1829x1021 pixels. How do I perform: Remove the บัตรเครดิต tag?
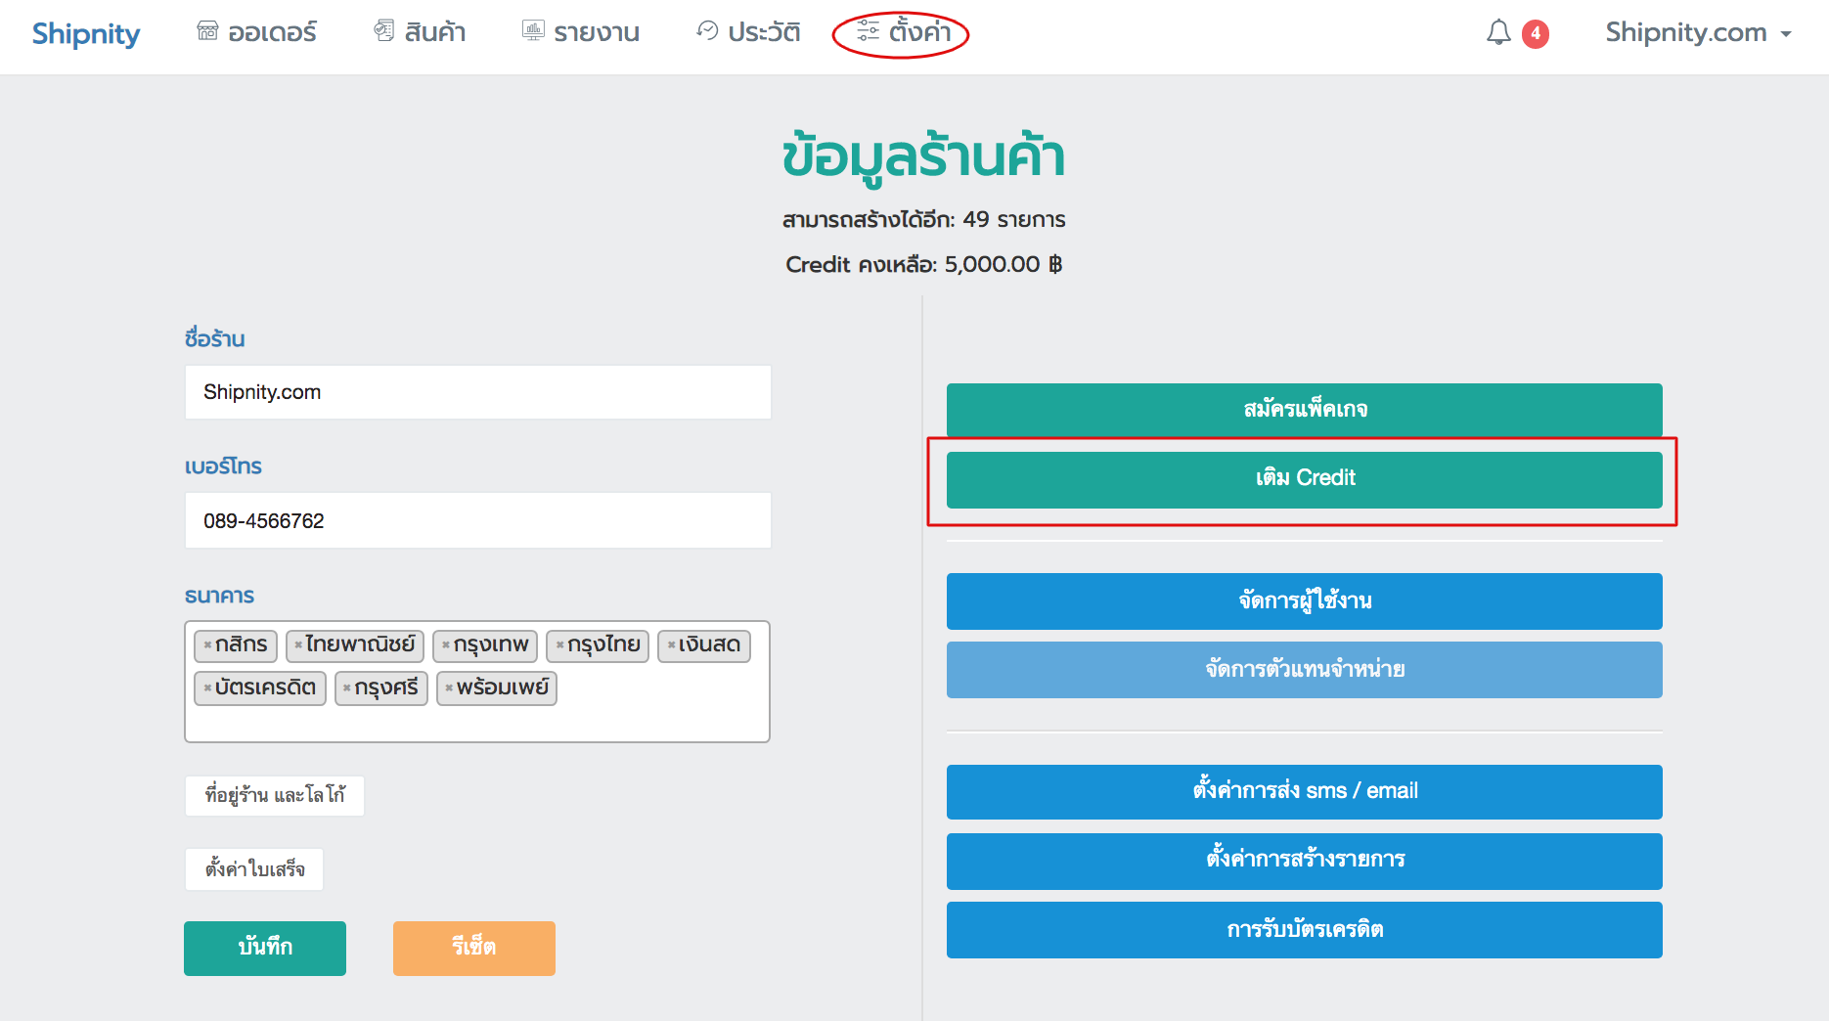[207, 688]
